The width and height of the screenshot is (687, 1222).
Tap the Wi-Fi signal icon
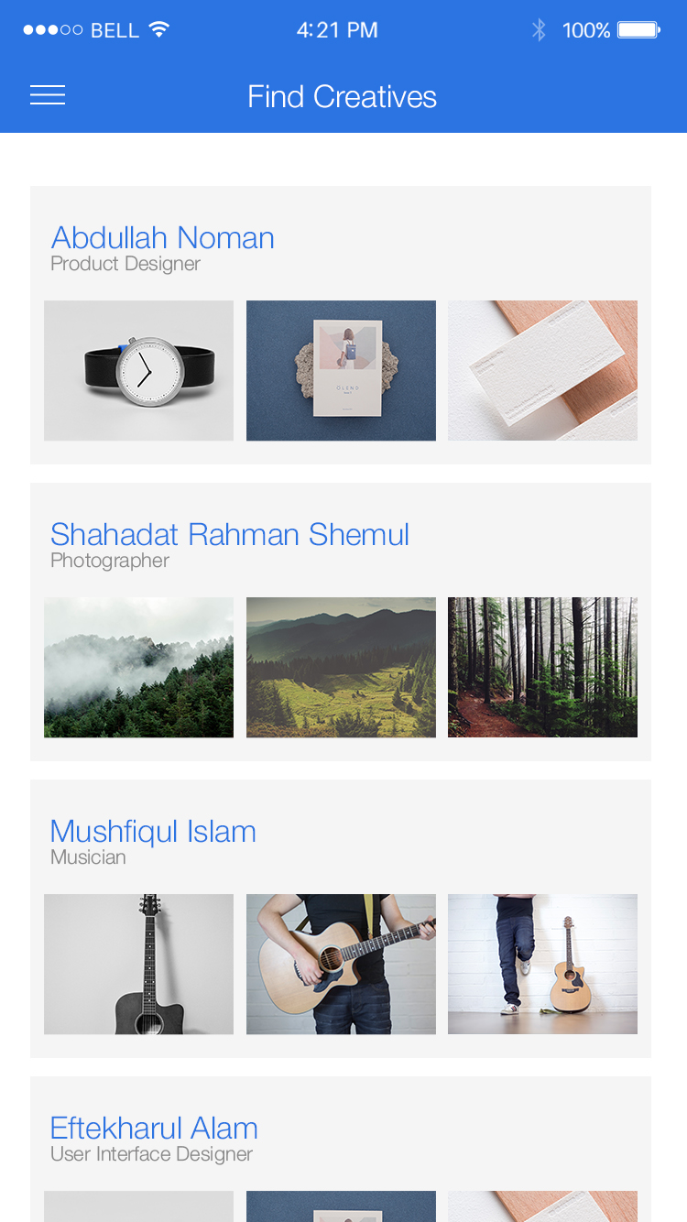(159, 29)
